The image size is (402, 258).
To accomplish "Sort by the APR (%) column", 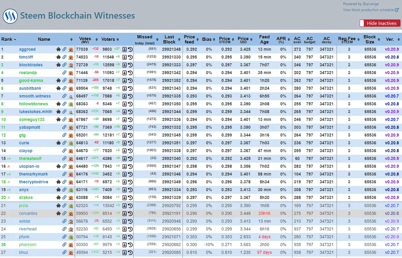I will click(x=283, y=40).
